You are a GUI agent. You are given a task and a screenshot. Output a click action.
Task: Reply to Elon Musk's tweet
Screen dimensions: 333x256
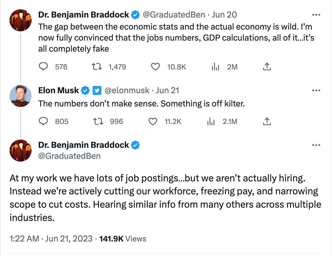pos(44,121)
